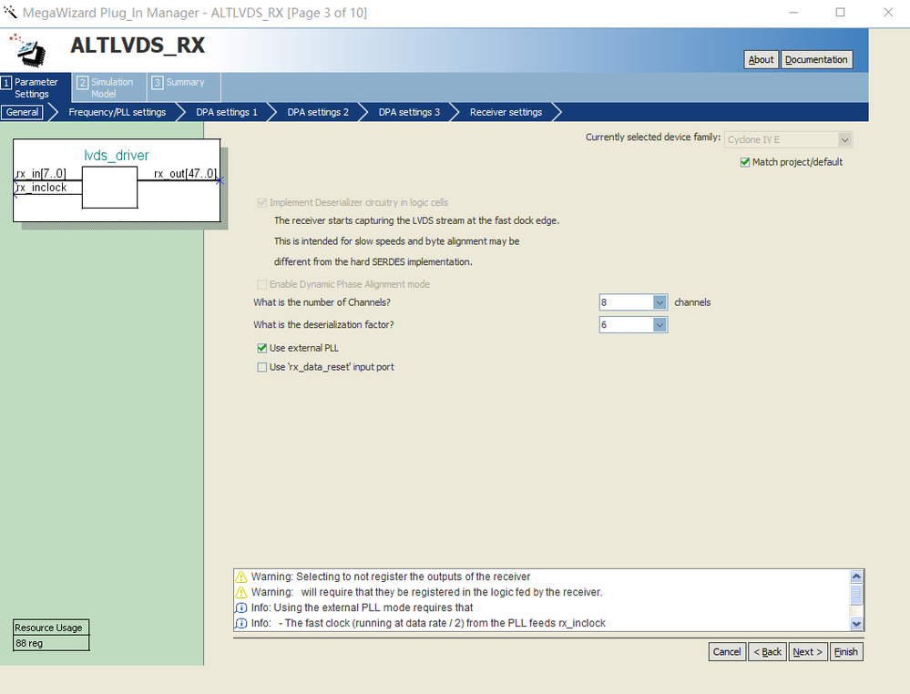Click the info icon beside 'Using the external PLL'

pyautogui.click(x=240, y=607)
